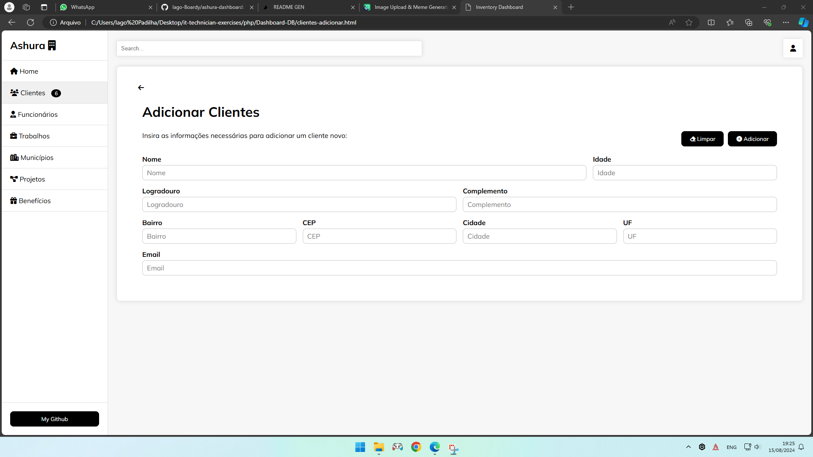The image size is (813, 457).
Task: Click the Limpar button
Action: click(702, 139)
